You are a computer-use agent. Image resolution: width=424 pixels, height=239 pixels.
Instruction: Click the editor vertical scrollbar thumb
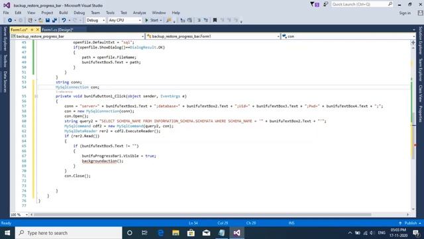click(x=413, y=135)
